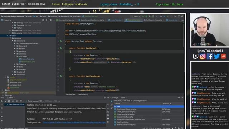Expand the Mediator folder in project tree

(15, 51)
